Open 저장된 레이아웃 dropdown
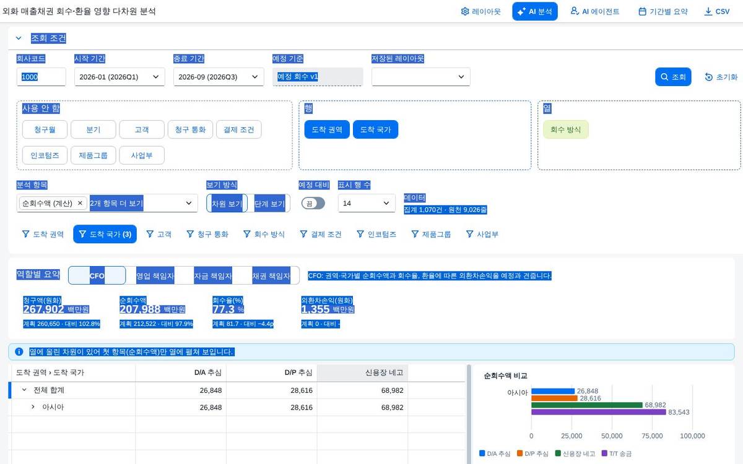This screenshot has width=743, height=464. point(420,77)
